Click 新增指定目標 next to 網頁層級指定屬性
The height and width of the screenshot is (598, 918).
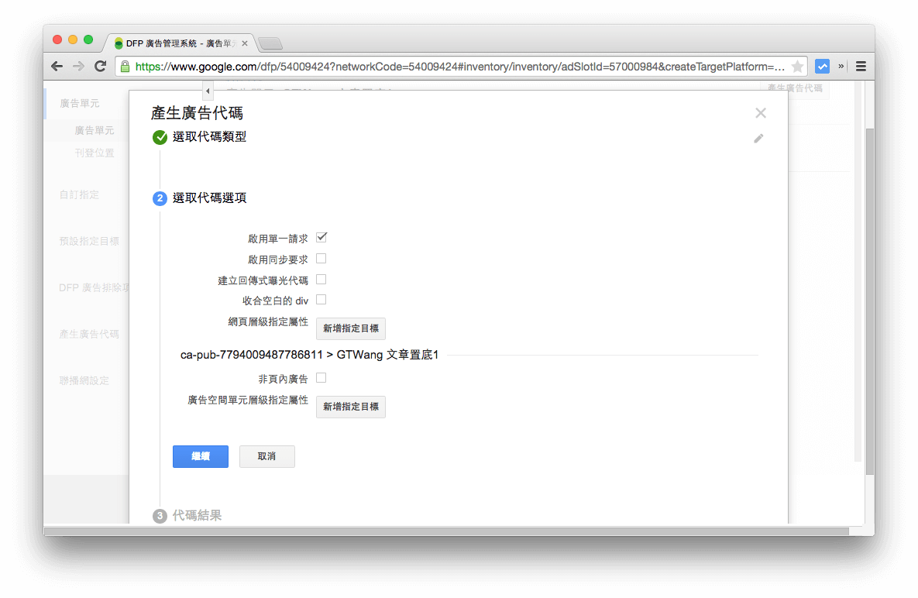(x=350, y=328)
